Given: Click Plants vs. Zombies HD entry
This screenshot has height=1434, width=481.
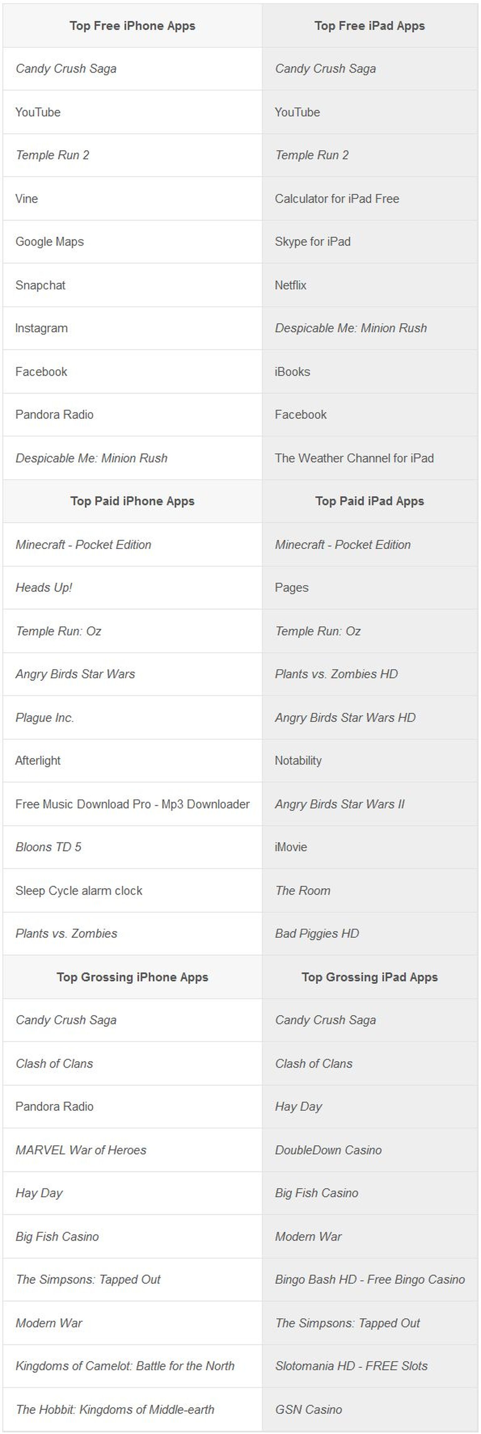Looking at the screenshot, I should (x=336, y=674).
